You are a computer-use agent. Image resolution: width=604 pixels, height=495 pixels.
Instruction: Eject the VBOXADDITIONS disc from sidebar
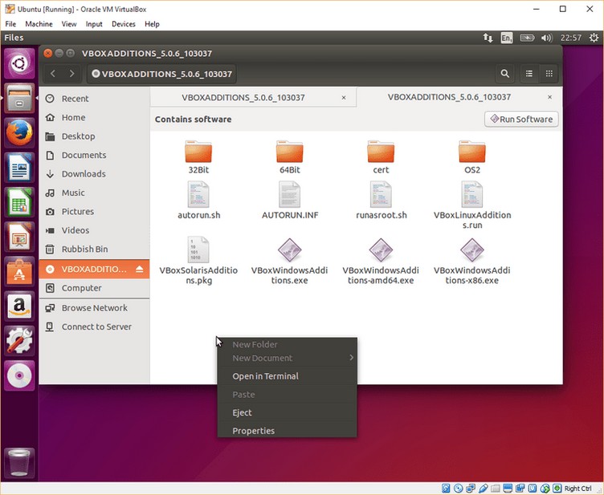140,270
